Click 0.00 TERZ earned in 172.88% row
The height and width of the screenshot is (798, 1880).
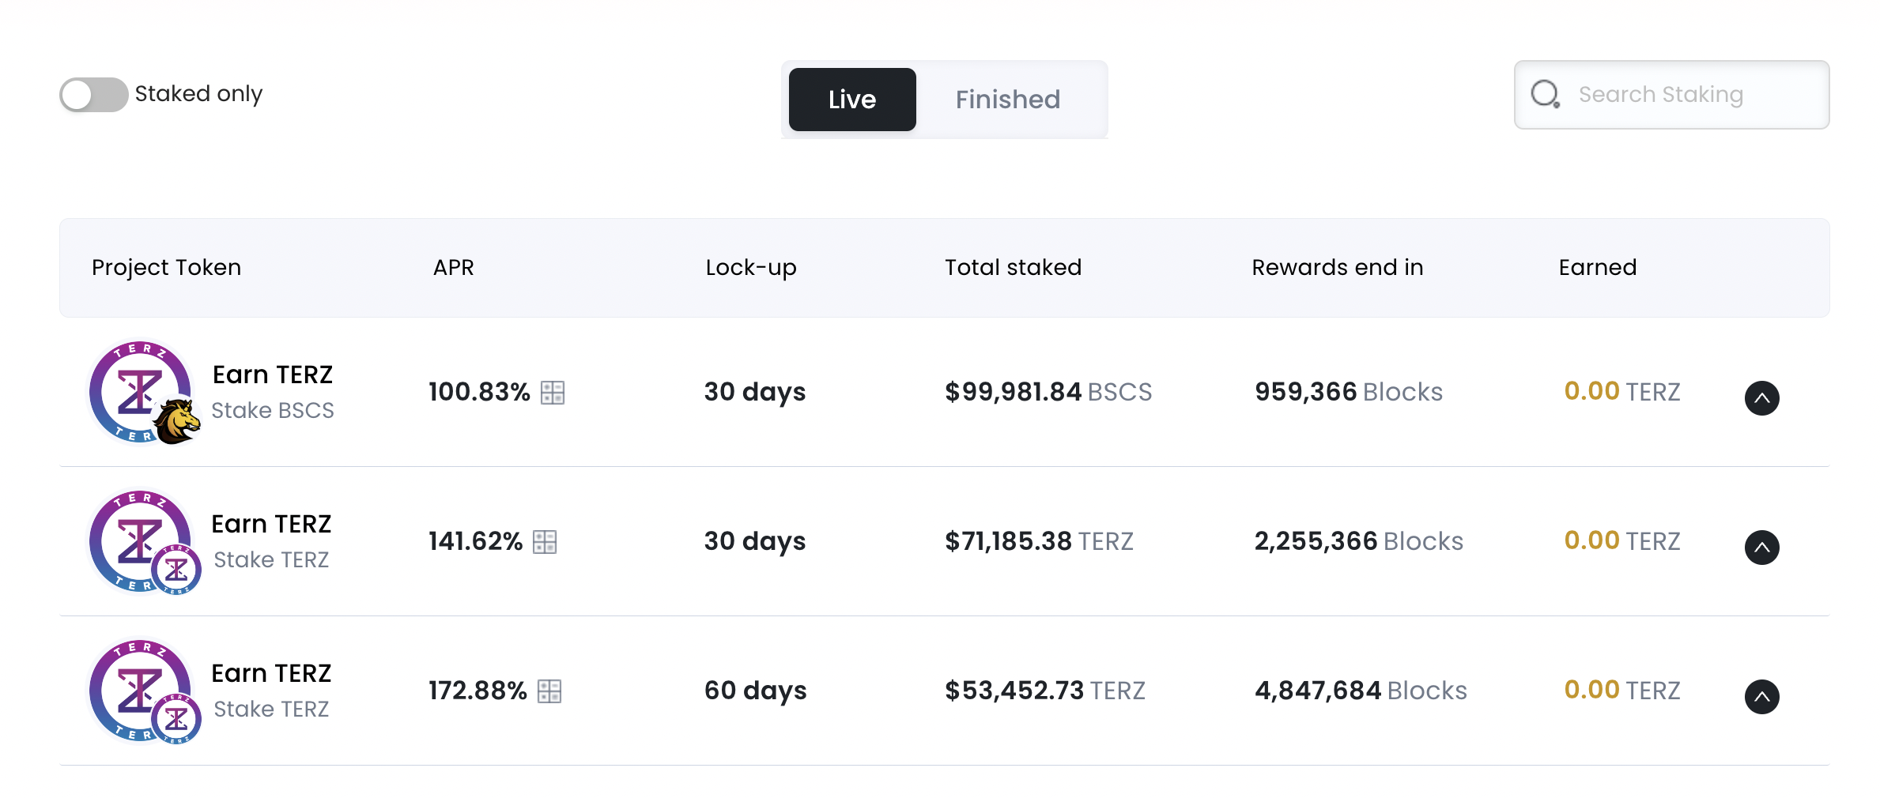[1622, 690]
